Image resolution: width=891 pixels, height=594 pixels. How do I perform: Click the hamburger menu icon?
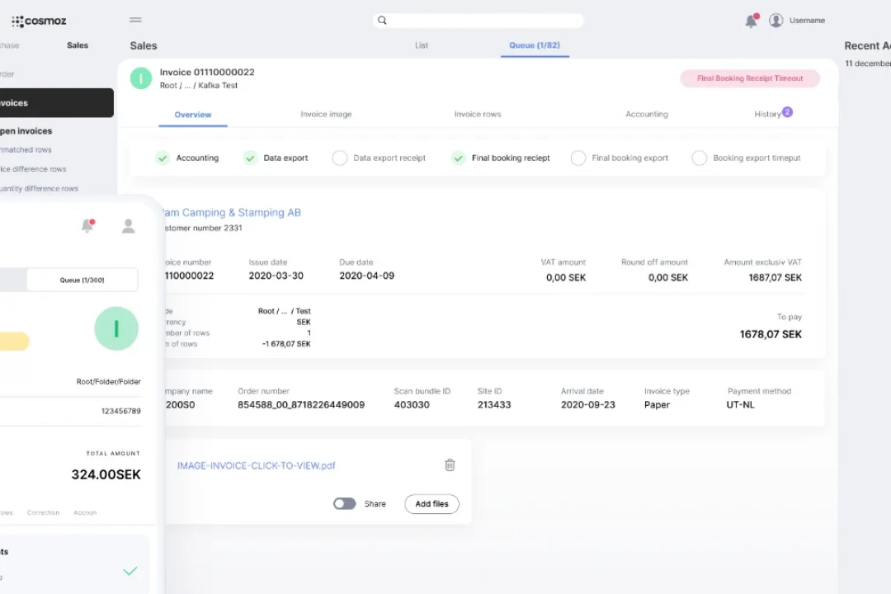[136, 21]
